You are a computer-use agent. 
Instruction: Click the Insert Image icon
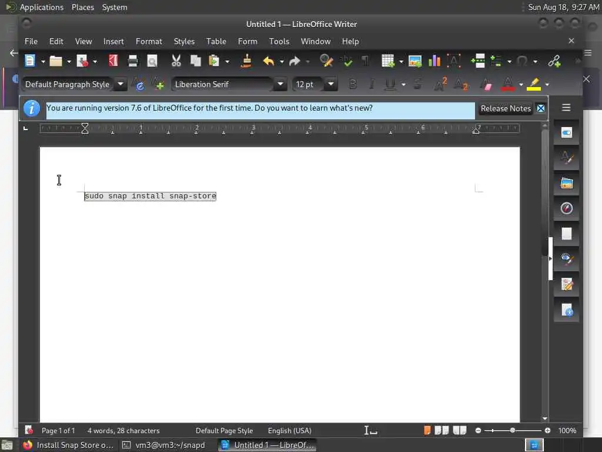click(414, 61)
